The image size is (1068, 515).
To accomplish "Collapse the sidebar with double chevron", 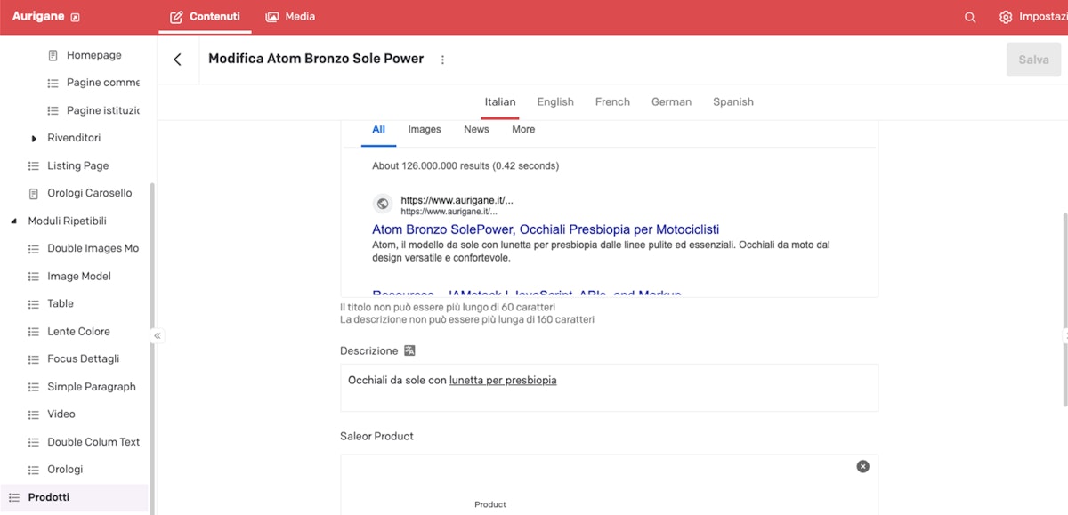I will (x=157, y=336).
